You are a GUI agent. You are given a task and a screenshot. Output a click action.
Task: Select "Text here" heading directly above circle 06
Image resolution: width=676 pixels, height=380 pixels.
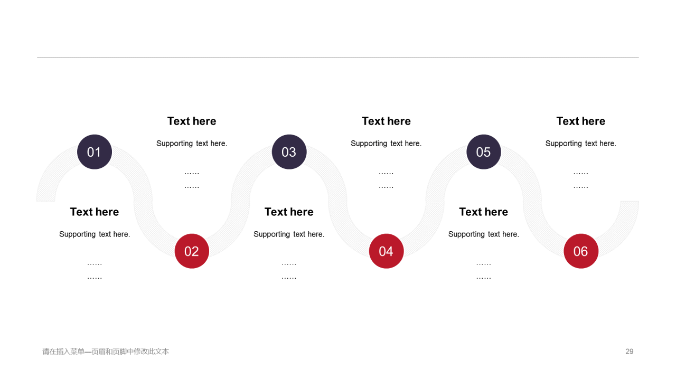click(x=580, y=121)
